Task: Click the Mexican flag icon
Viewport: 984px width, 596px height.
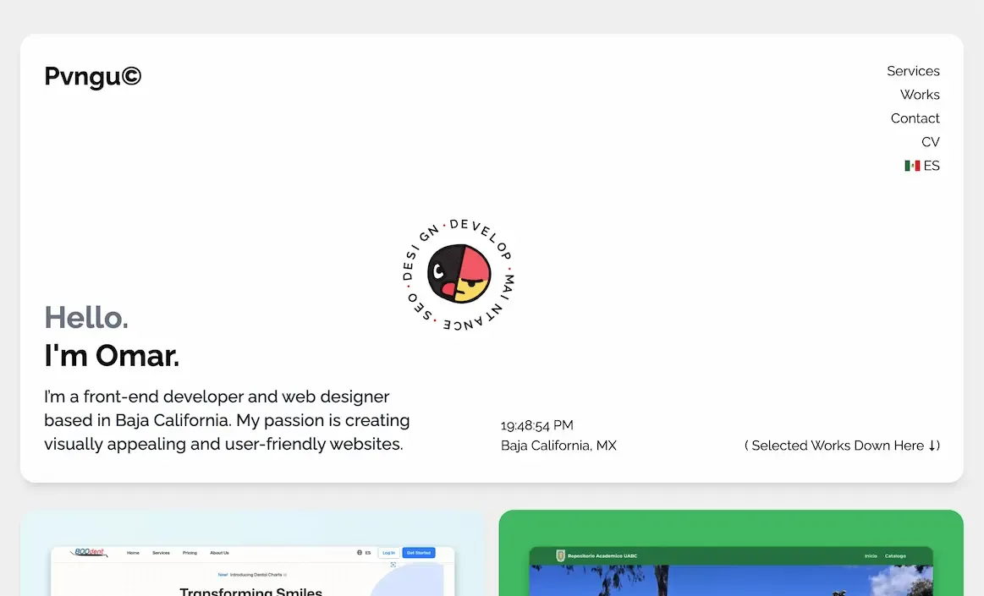Action: pos(911,166)
